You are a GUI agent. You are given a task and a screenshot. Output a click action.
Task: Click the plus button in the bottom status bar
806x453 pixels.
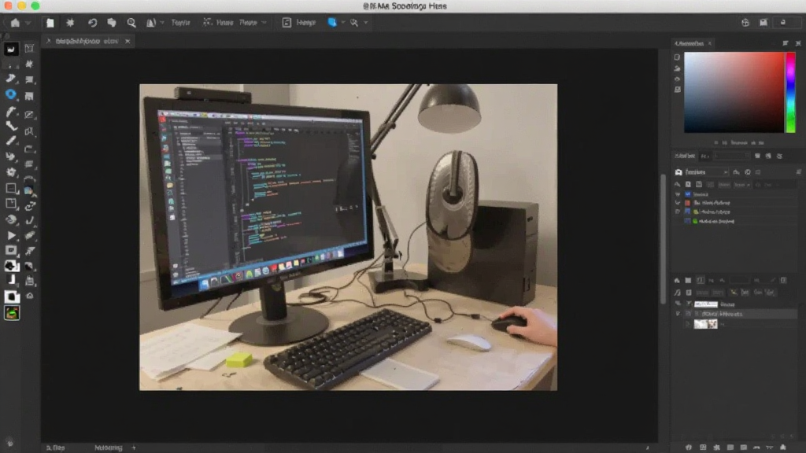[134, 447]
